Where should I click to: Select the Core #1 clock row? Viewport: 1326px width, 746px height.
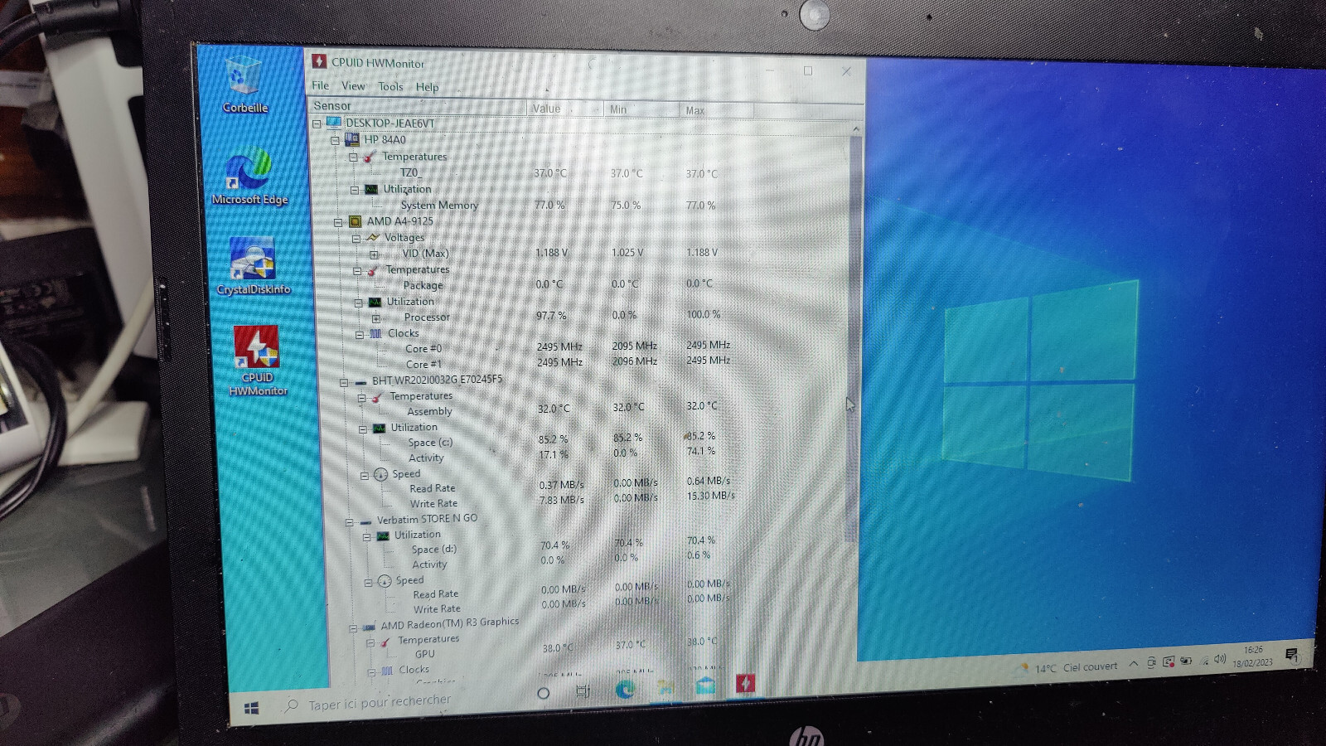423,365
